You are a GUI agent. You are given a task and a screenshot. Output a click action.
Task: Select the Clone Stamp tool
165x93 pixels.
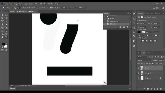tap(2, 25)
